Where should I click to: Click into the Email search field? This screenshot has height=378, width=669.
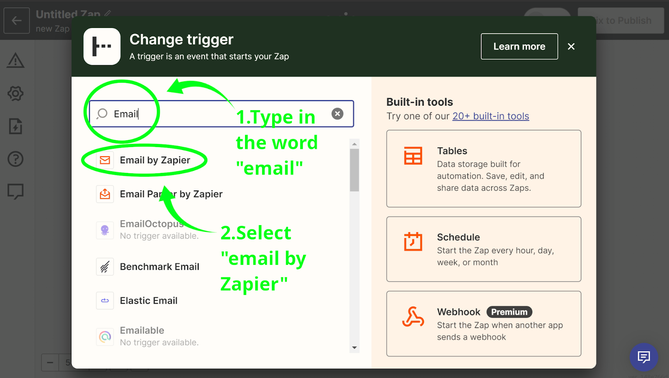(x=222, y=114)
